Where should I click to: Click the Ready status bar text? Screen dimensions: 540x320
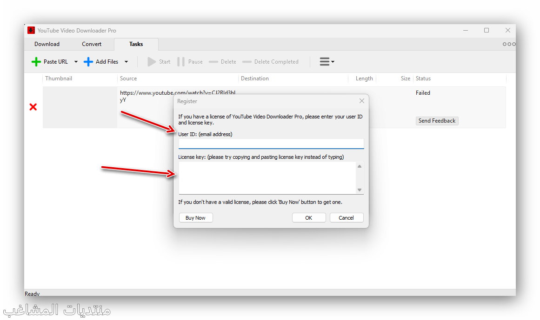coord(32,294)
